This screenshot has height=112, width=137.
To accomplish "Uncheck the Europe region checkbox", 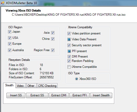I will pos(10,44).
